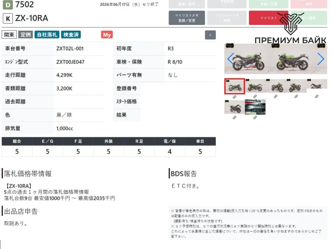Click the red マイリスト button
Viewport: 332px width, 249px height.
point(269,18)
